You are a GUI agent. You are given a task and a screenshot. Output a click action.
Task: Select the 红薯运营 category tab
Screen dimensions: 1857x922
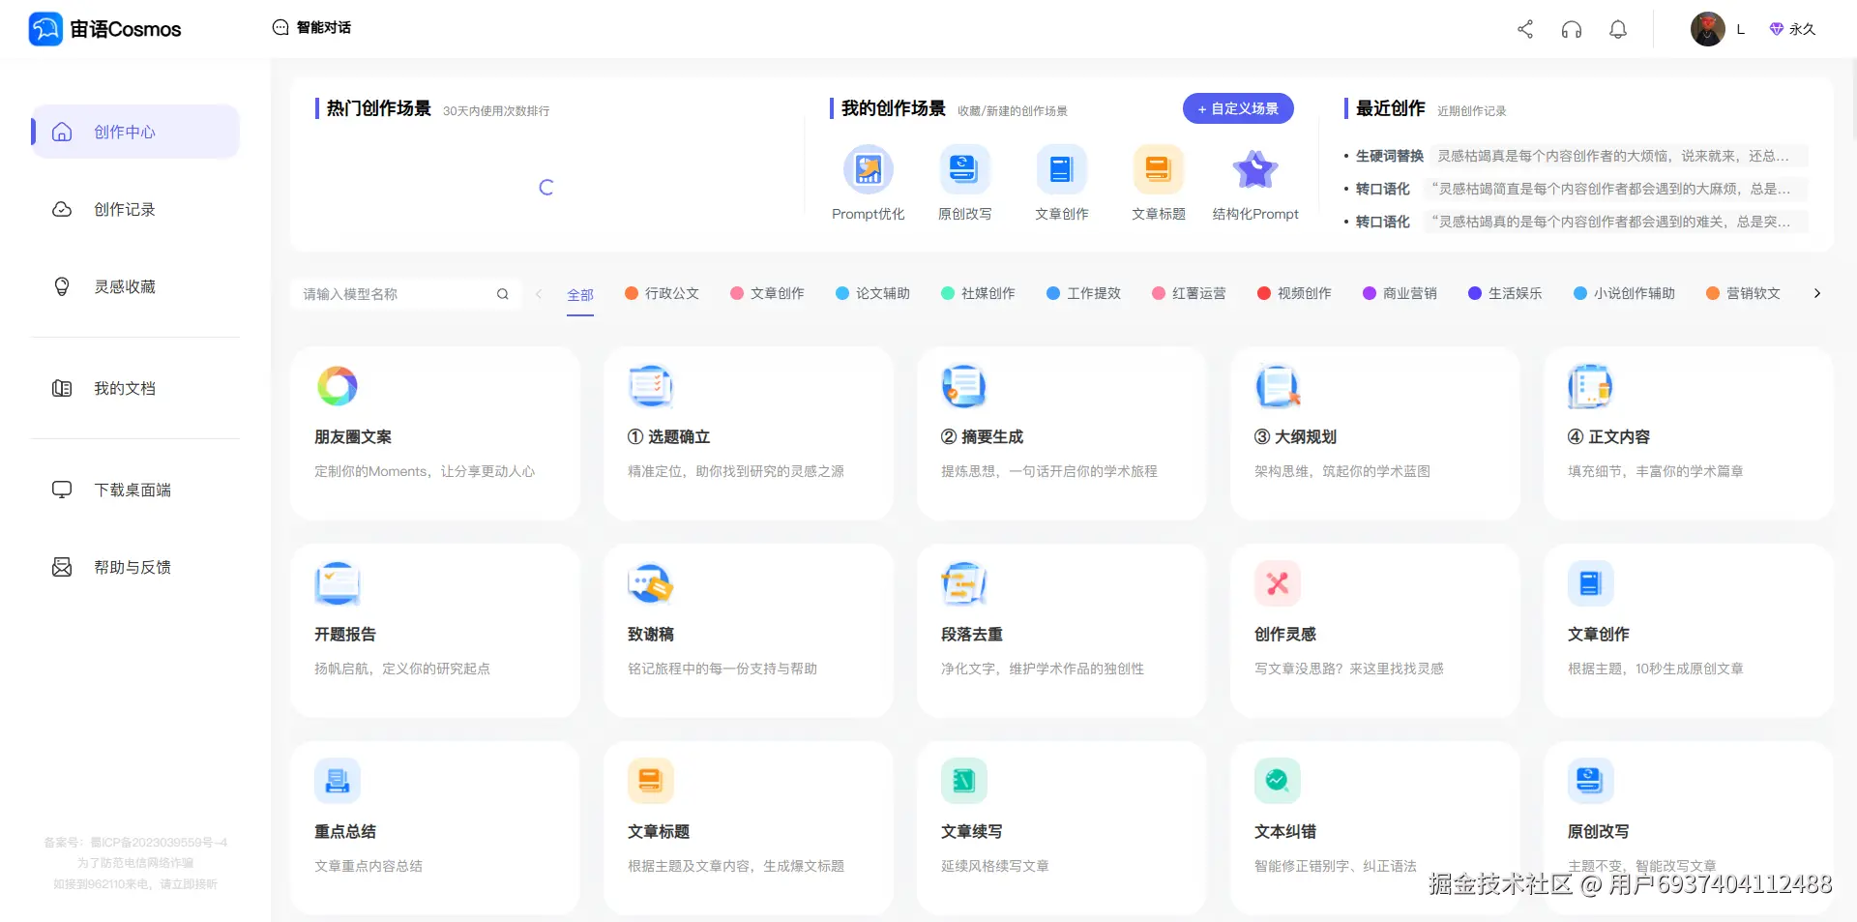click(1190, 293)
